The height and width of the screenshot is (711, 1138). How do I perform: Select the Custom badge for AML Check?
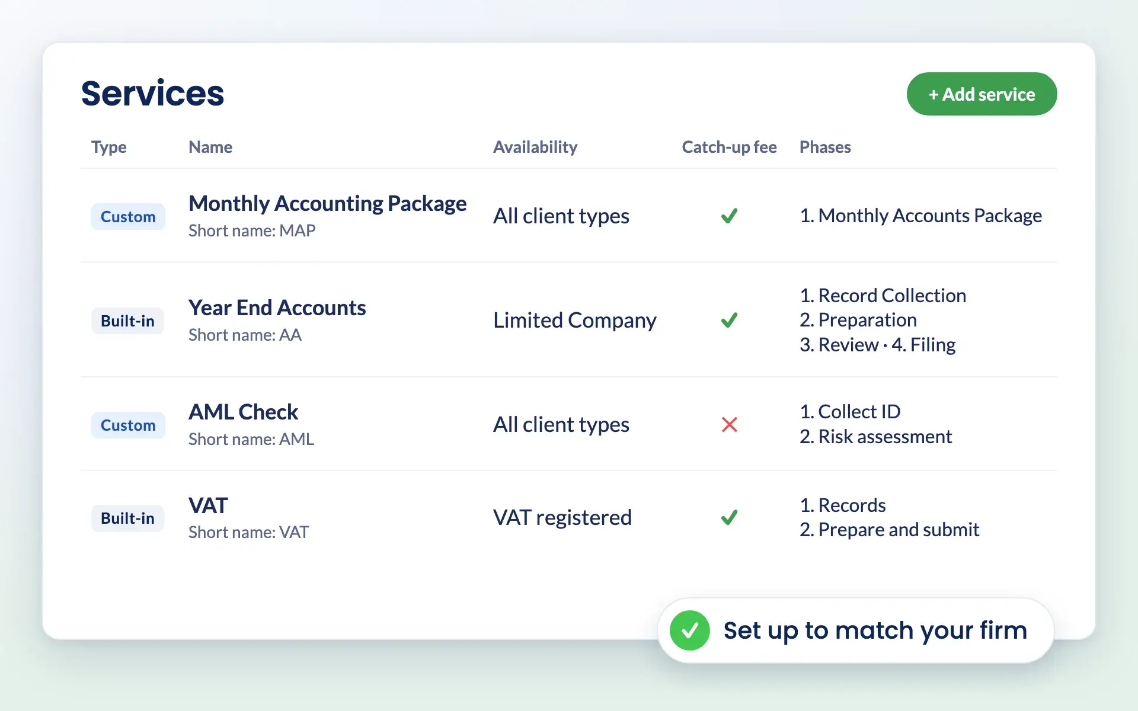tap(128, 425)
